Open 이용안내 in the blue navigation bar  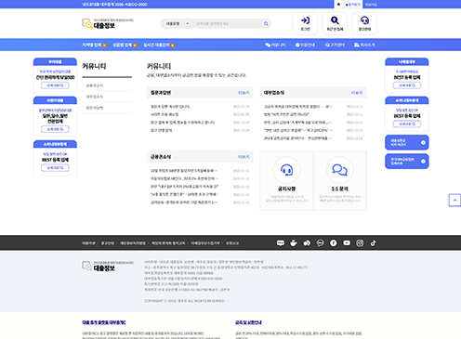click(305, 45)
